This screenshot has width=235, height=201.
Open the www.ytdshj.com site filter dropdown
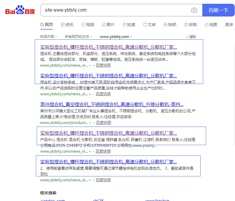point(116,36)
